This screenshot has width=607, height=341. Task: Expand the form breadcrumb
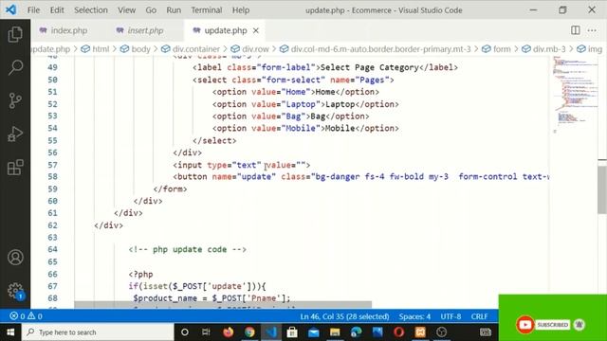click(496, 49)
